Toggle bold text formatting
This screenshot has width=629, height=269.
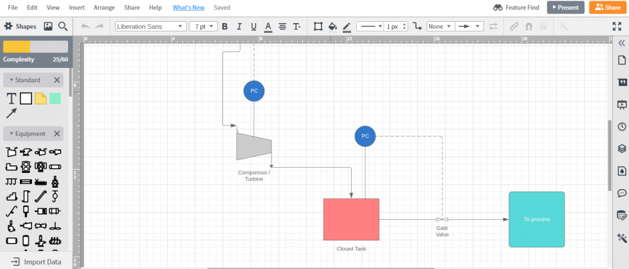225,26
